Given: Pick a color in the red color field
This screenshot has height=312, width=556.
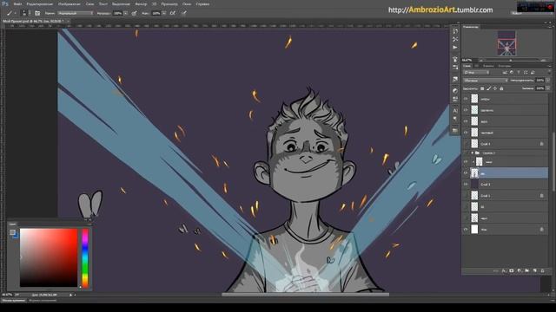Looking at the screenshot, I should [x=49, y=257].
